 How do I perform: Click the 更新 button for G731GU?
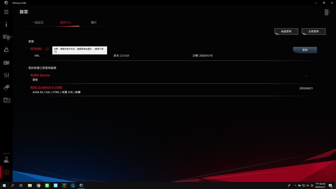coord(305,50)
